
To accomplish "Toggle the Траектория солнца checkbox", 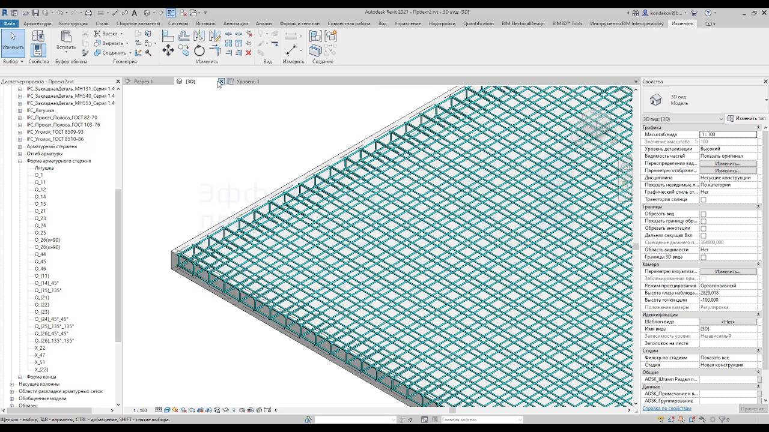I will pyautogui.click(x=704, y=200).
